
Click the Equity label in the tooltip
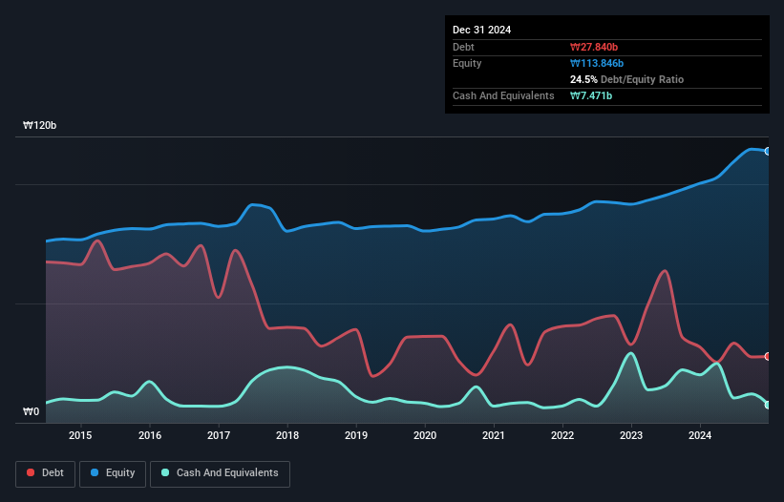coord(467,63)
